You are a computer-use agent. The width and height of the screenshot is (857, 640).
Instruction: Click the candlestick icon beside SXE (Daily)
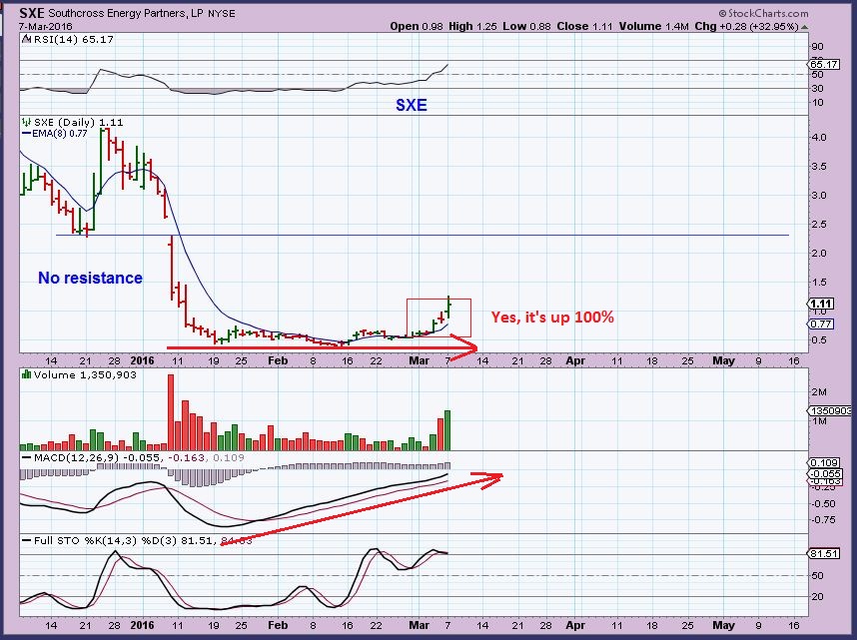[26, 123]
